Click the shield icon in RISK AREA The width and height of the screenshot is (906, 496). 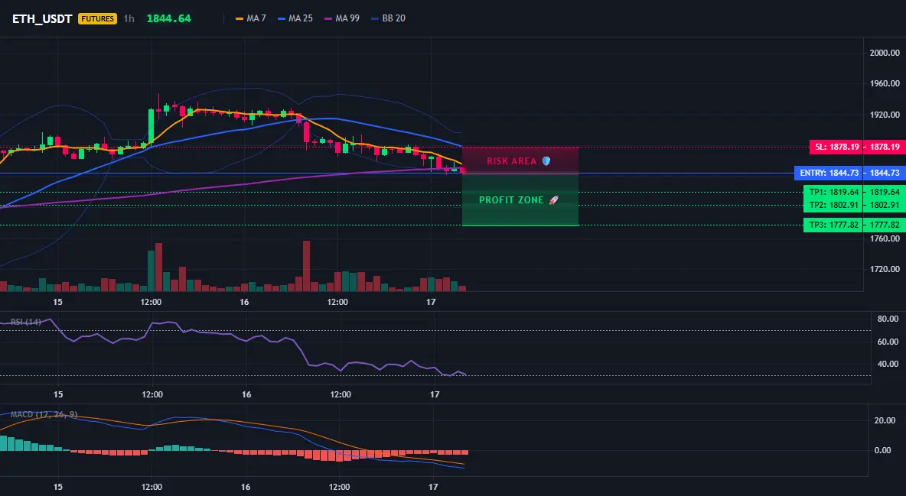[x=546, y=161]
